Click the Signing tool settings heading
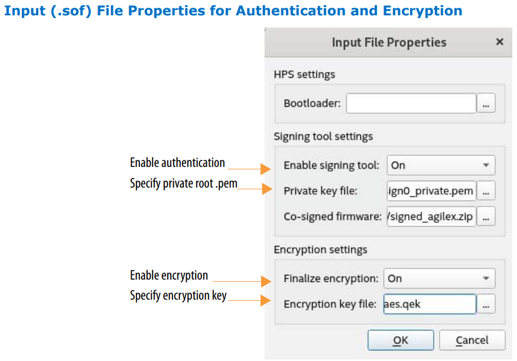The height and width of the screenshot is (361, 517). click(323, 136)
